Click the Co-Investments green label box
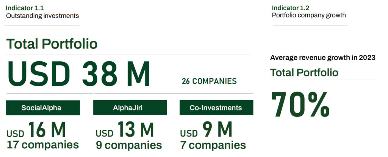The height and width of the screenshot is (157, 388). [x=216, y=108]
